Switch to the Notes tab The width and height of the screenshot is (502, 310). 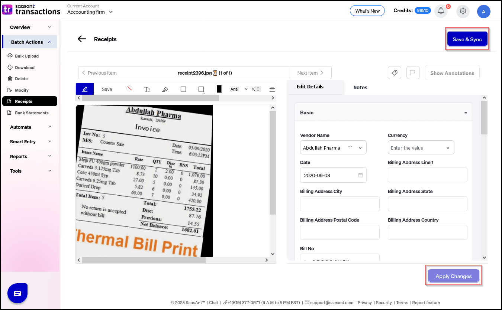click(x=360, y=87)
